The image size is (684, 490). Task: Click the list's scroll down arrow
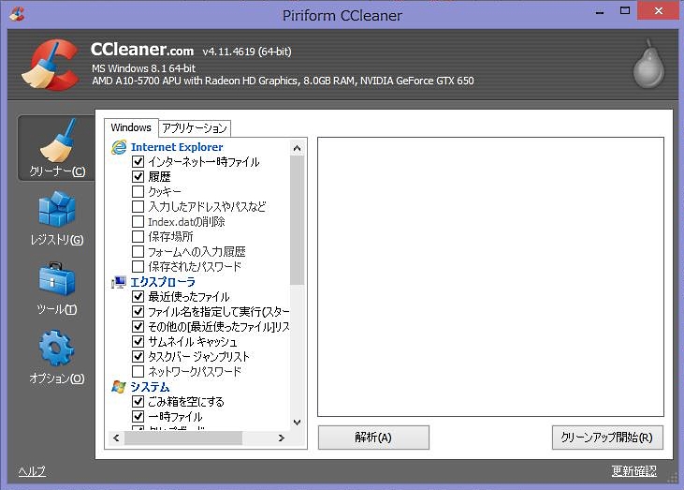click(297, 423)
